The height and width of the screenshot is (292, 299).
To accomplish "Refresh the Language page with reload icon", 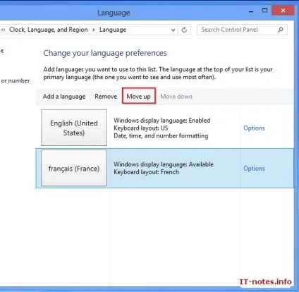I will click(184, 30).
